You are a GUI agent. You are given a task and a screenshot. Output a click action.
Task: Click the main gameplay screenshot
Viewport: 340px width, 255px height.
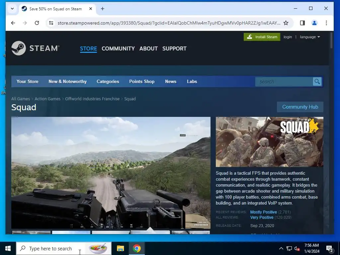coord(111,173)
